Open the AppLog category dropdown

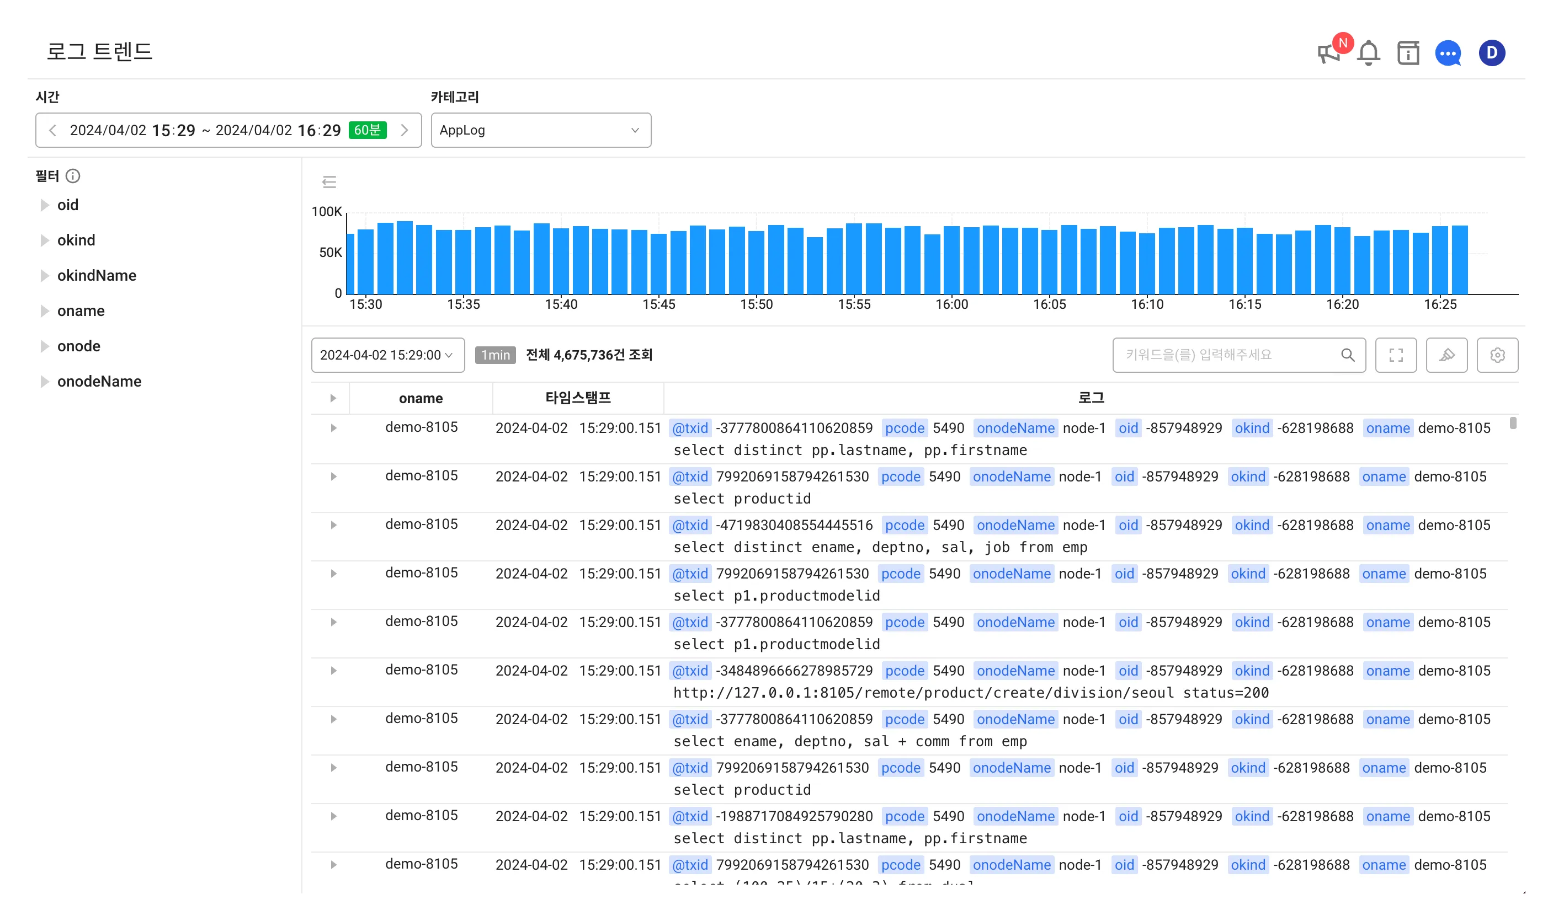click(540, 130)
